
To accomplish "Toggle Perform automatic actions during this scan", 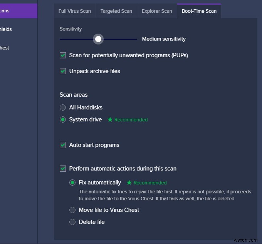I will [x=63, y=169].
